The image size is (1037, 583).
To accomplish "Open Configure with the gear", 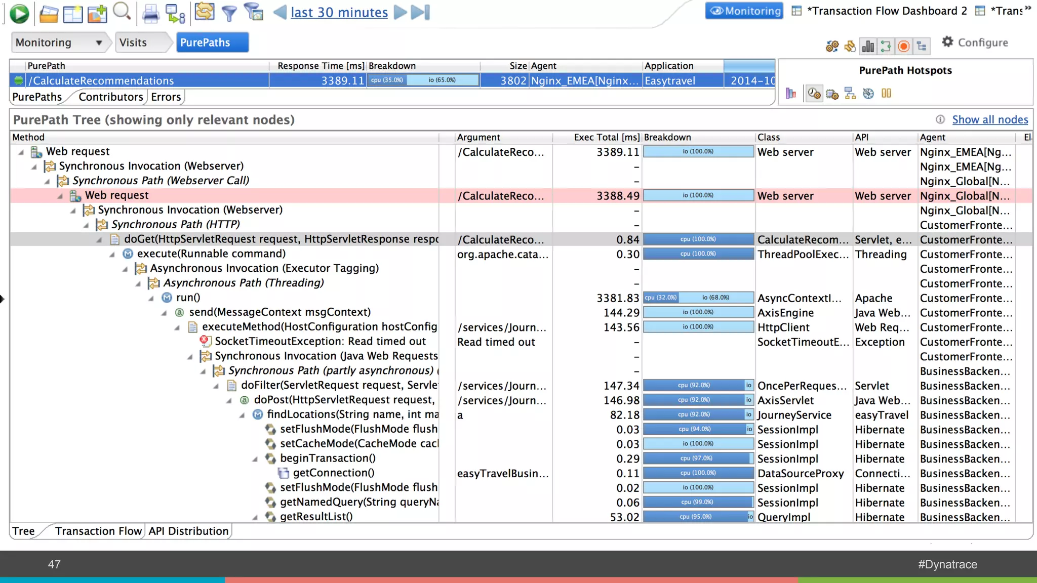I will click(x=975, y=43).
